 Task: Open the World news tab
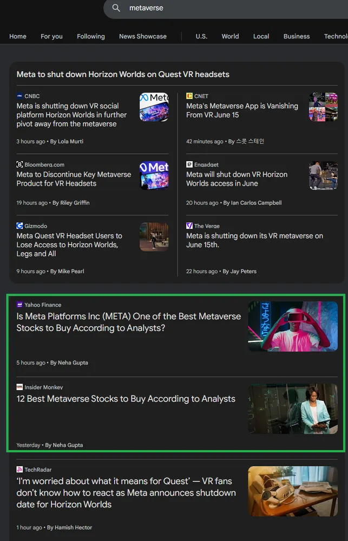[x=230, y=36]
